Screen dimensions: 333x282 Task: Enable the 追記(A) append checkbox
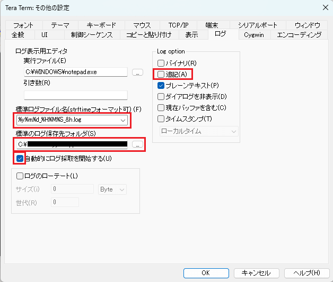point(161,74)
